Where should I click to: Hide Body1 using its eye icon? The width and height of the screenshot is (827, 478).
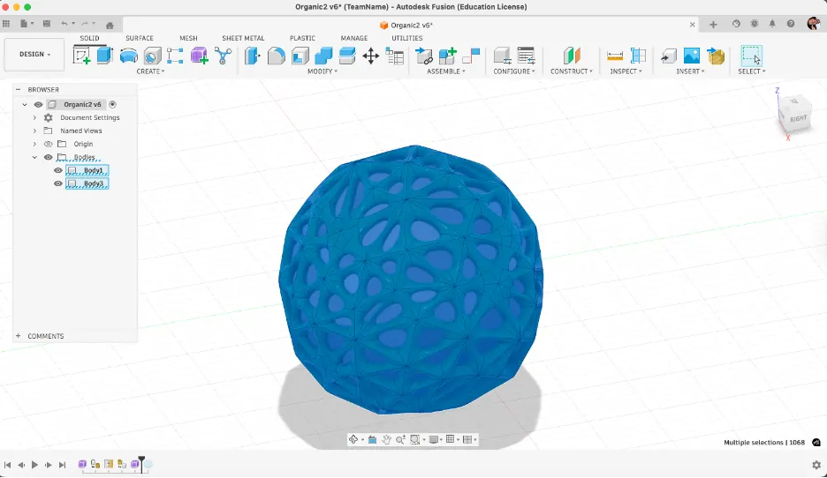tap(58, 170)
